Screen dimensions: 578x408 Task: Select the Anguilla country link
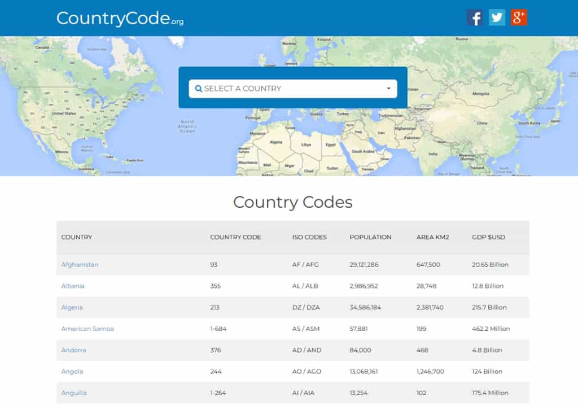tap(74, 393)
